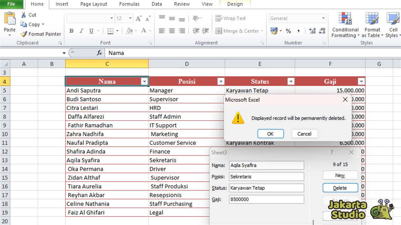Open the Design ribbon tab
This screenshot has width=401, height=225.
(x=235, y=4)
